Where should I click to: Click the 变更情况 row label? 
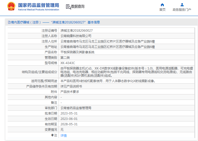coord(51,130)
